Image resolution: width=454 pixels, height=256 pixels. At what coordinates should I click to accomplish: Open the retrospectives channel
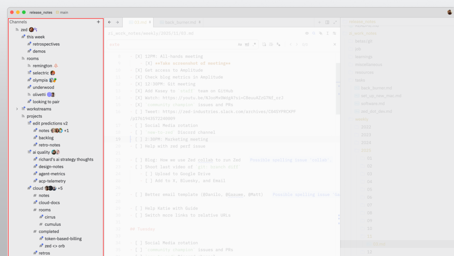pyautogui.click(x=46, y=44)
